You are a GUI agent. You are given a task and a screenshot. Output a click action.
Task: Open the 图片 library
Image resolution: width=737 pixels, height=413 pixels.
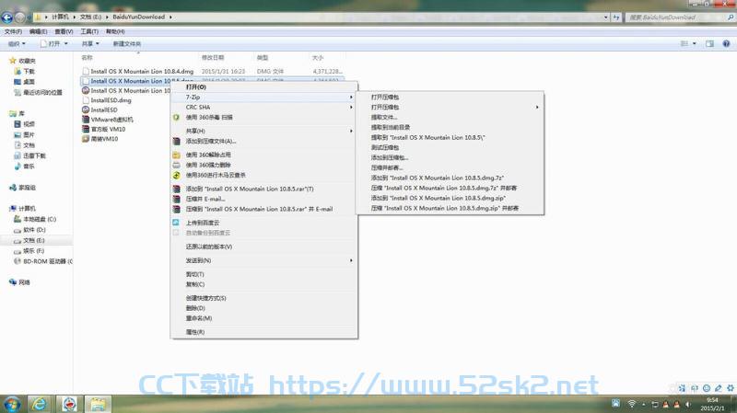point(25,134)
